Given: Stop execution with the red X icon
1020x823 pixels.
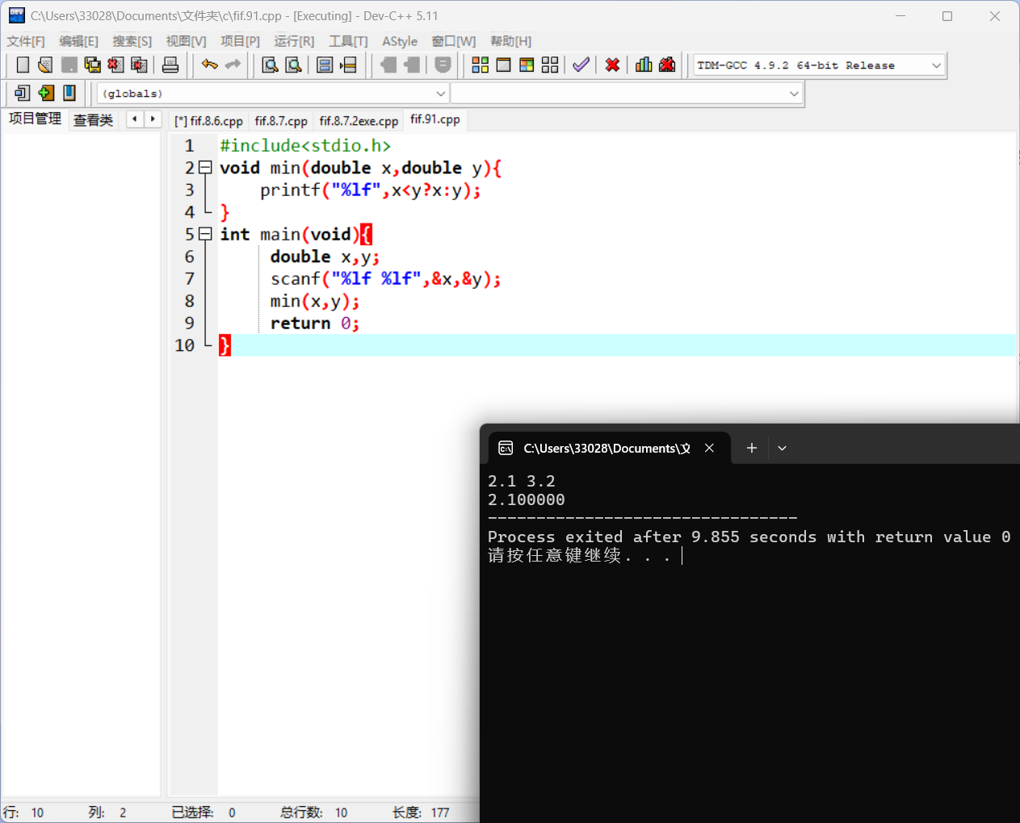Looking at the screenshot, I should (613, 65).
